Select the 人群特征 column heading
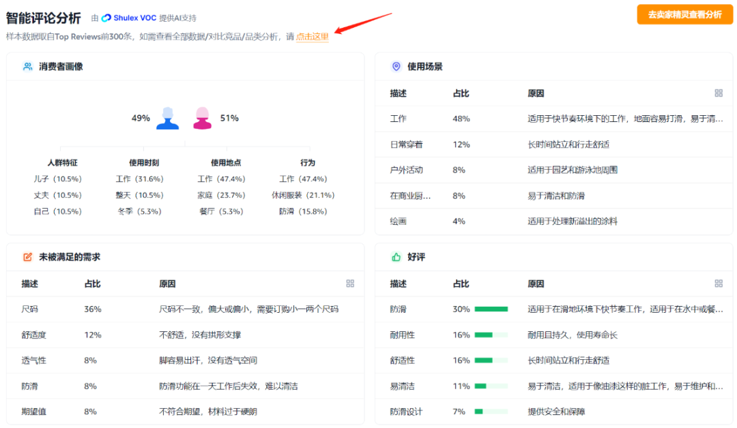This screenshot has width=737, height=428. (x=63, y=162)
